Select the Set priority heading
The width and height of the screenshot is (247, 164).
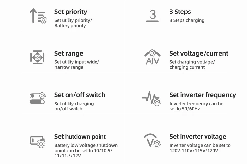click(70, 12)
